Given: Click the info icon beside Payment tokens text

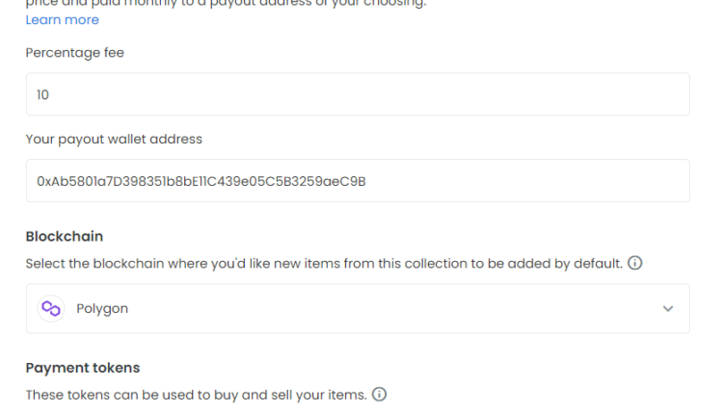Looking at the screenshot, I should (380, 394).
